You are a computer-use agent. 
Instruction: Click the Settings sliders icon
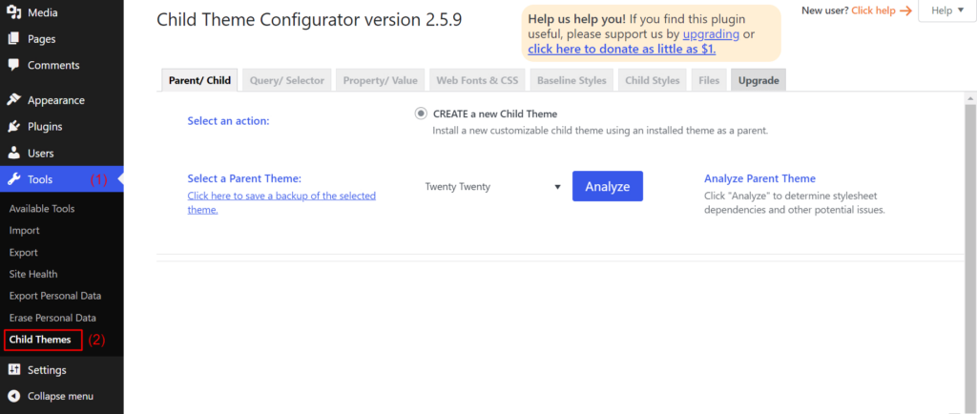[13, 370]
